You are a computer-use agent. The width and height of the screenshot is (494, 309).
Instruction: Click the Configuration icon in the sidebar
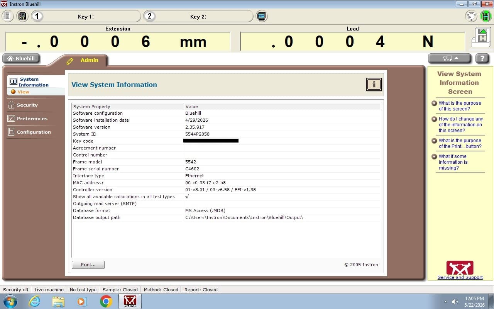click(12, 132)
